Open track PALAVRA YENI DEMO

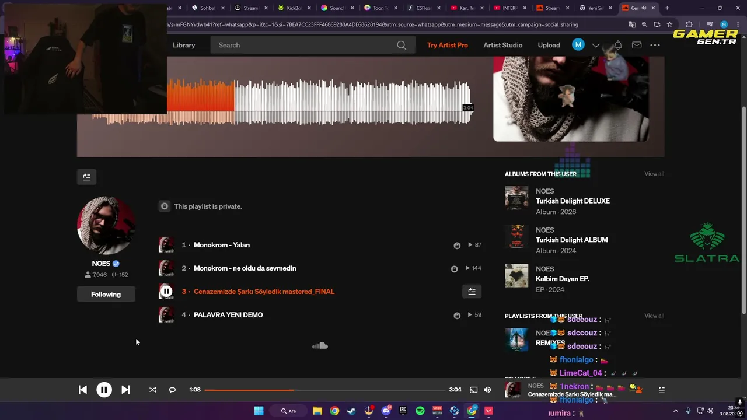click(228, 315)
